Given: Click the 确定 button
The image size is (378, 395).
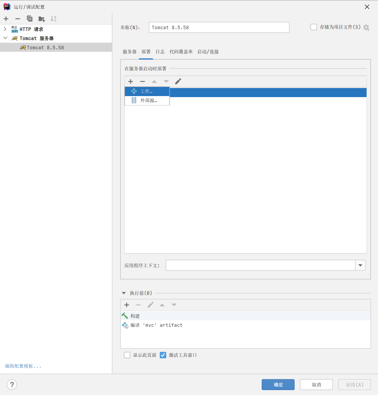Looking at the screenshot, I should (x=278, y=385).
